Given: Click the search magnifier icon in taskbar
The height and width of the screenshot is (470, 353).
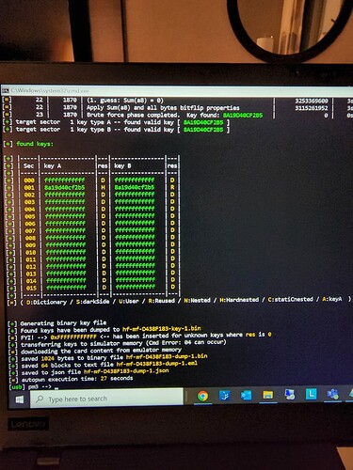Looking at the screenshot, I should (40, 399).
